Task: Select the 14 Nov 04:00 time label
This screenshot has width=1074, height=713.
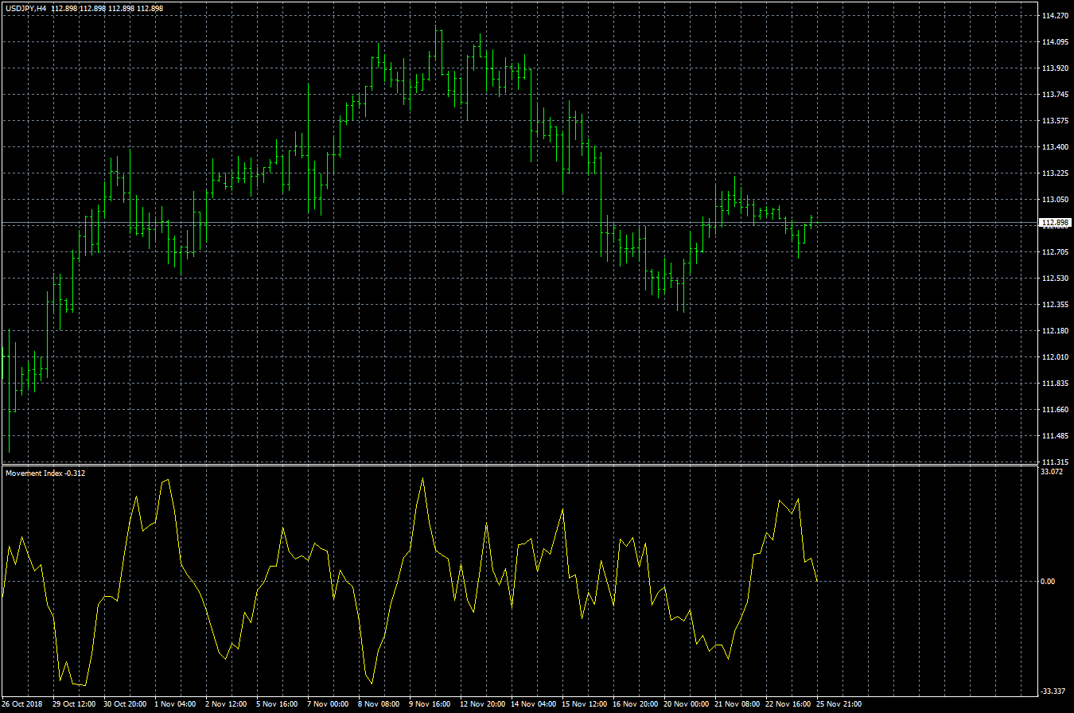Action: (x=534, y=704)
